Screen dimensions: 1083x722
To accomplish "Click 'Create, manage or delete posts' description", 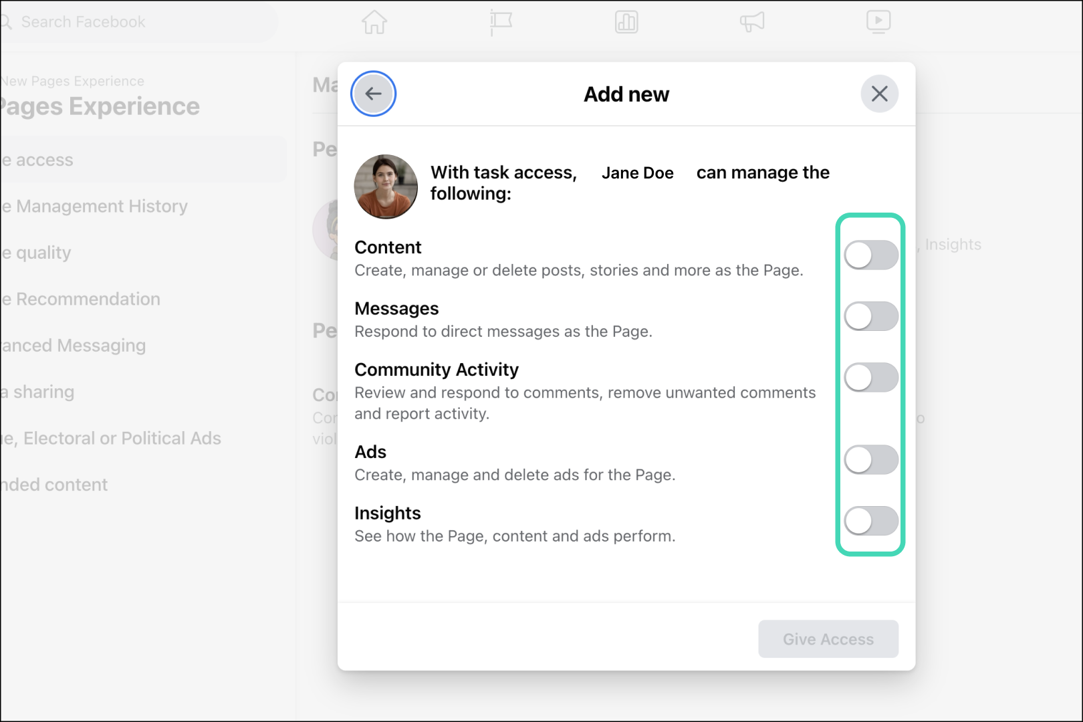I will [x=579, y=270].
